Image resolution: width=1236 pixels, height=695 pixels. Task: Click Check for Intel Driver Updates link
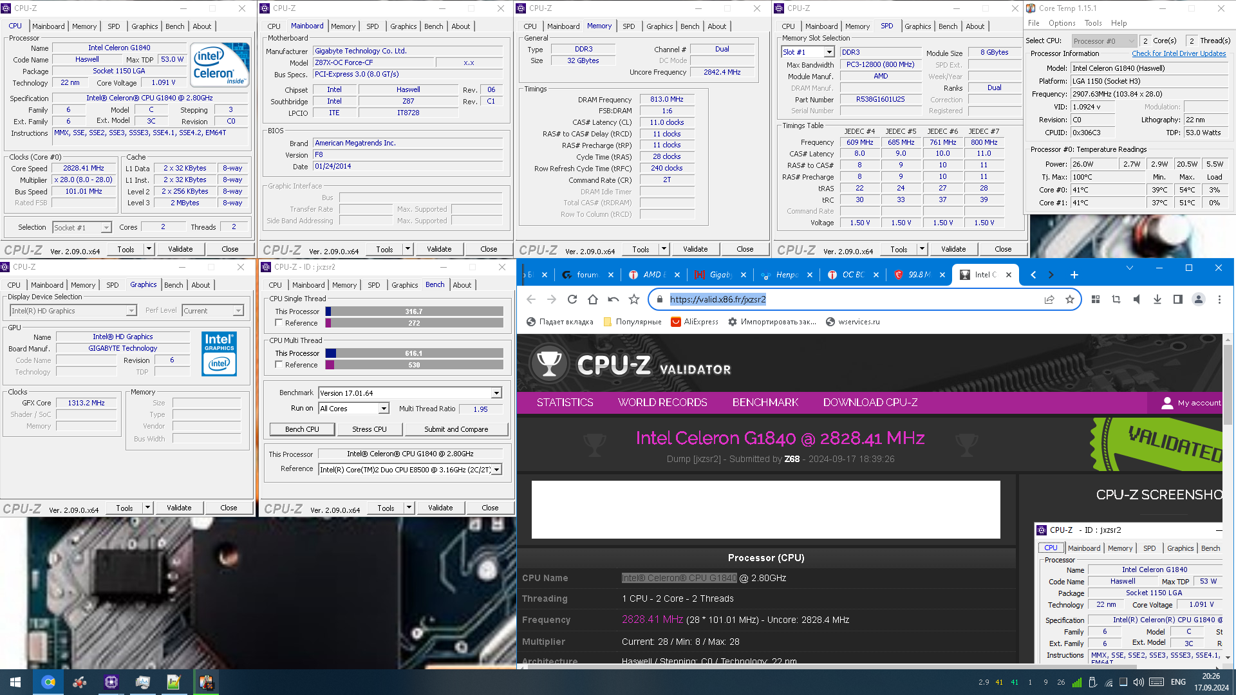tap(1179, 53)
